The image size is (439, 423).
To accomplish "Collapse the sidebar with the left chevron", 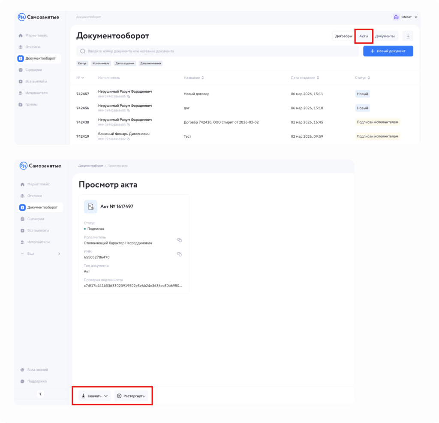I will tap(40, 394).
